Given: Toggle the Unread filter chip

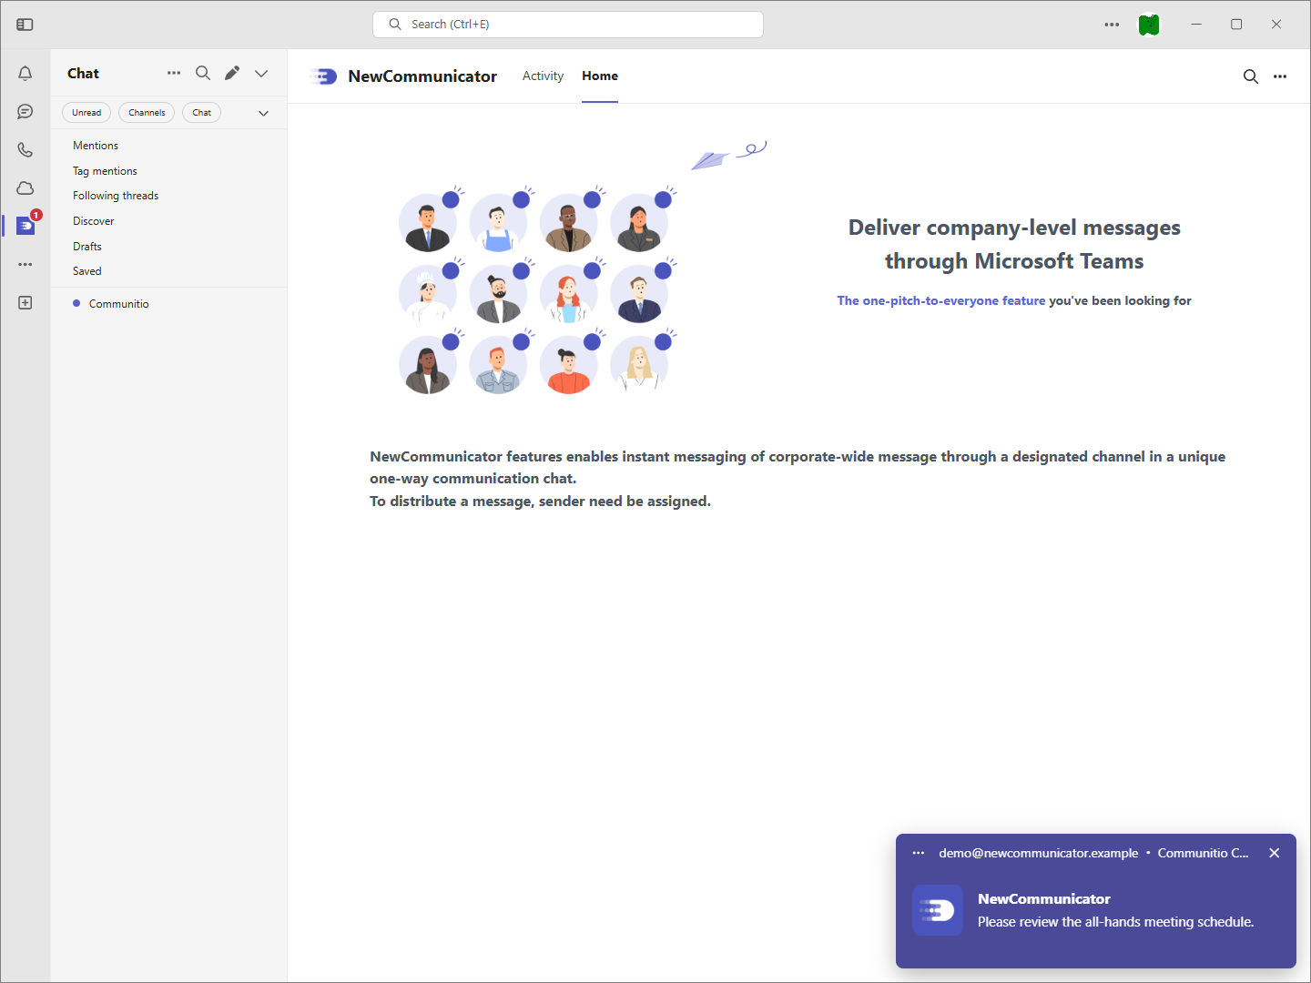Looking at the screenshot, I should click(x=86, y=113).
